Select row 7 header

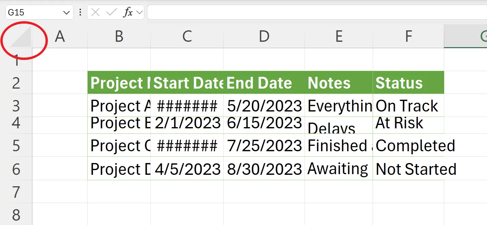click(16, 192)
